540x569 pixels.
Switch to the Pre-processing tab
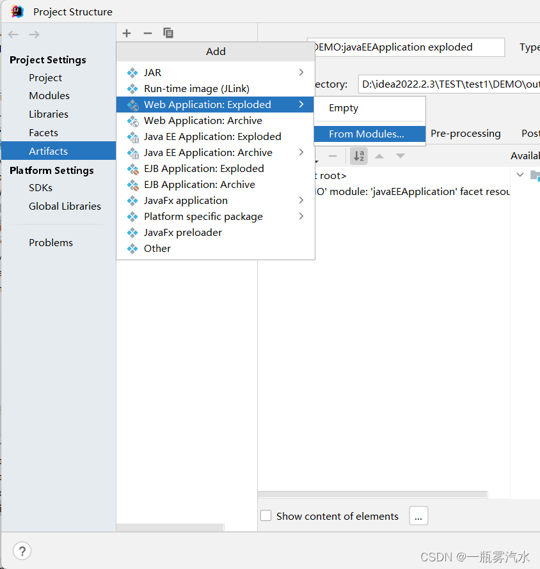click(x=466, y=134)
